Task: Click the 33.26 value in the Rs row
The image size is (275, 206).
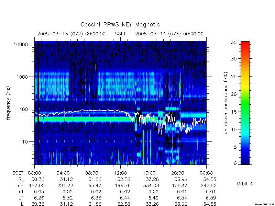Action: click(153, 179)
